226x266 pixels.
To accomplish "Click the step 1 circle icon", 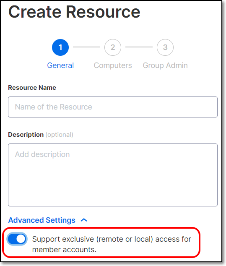I will [x=60, y=47].
